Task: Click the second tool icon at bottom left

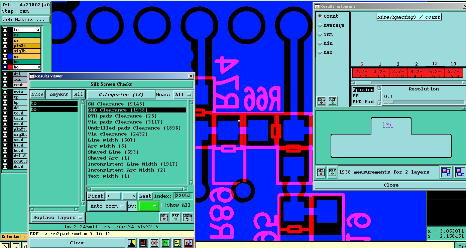Action: point(16,246)
